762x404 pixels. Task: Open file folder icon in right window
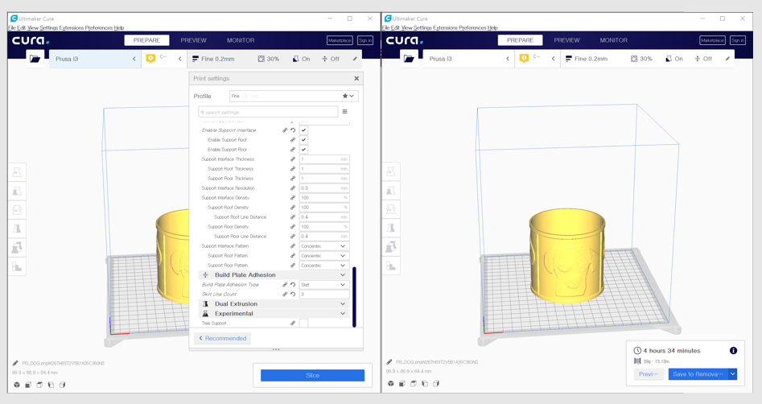coord(409,59)
